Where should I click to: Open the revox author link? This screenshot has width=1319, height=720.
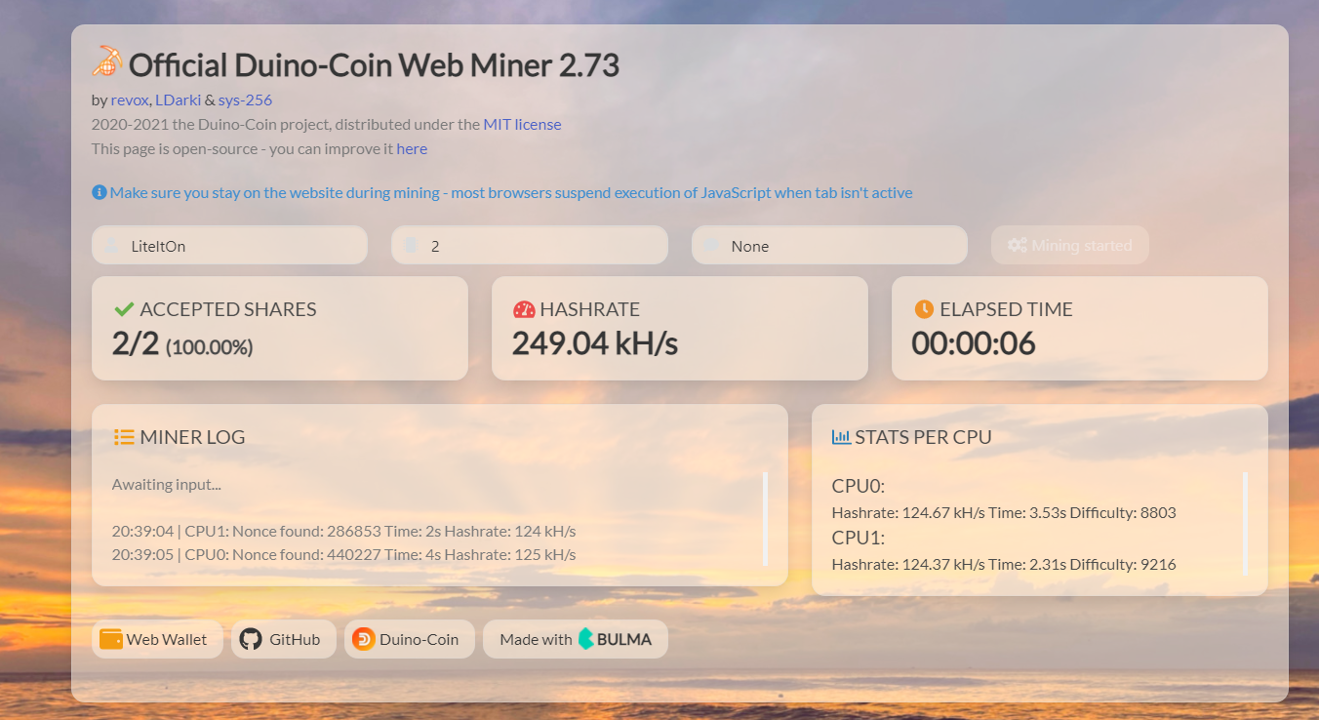pyautogui.click(x=128, y=99)
